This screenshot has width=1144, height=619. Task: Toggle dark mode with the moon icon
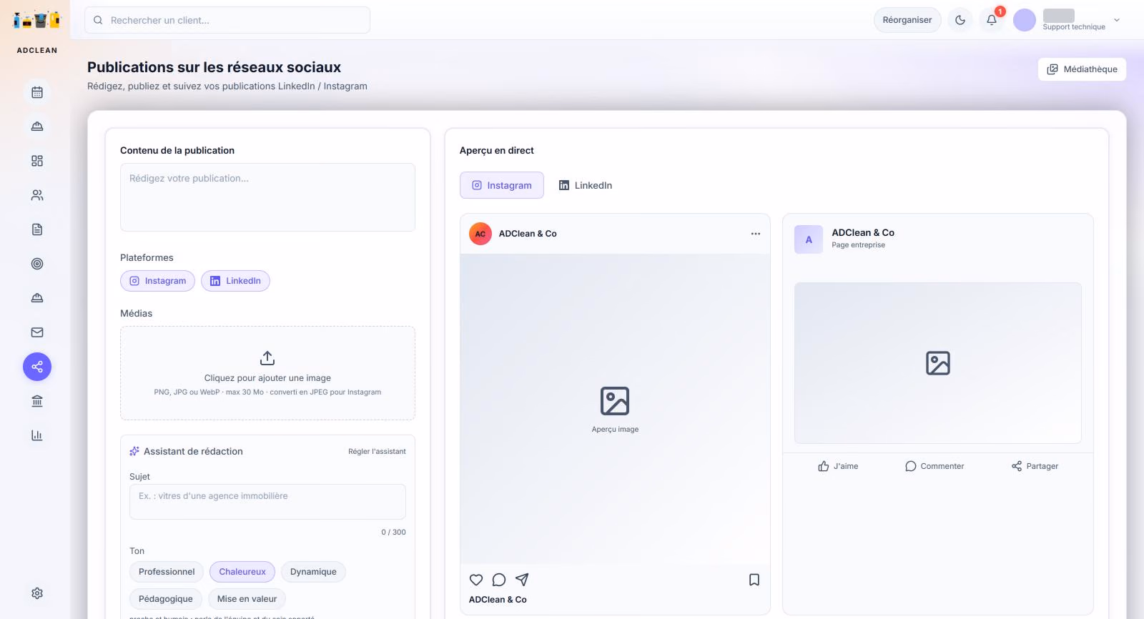(960, 20)
